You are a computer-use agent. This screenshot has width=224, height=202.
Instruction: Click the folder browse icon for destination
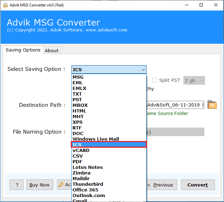[212, 105]
